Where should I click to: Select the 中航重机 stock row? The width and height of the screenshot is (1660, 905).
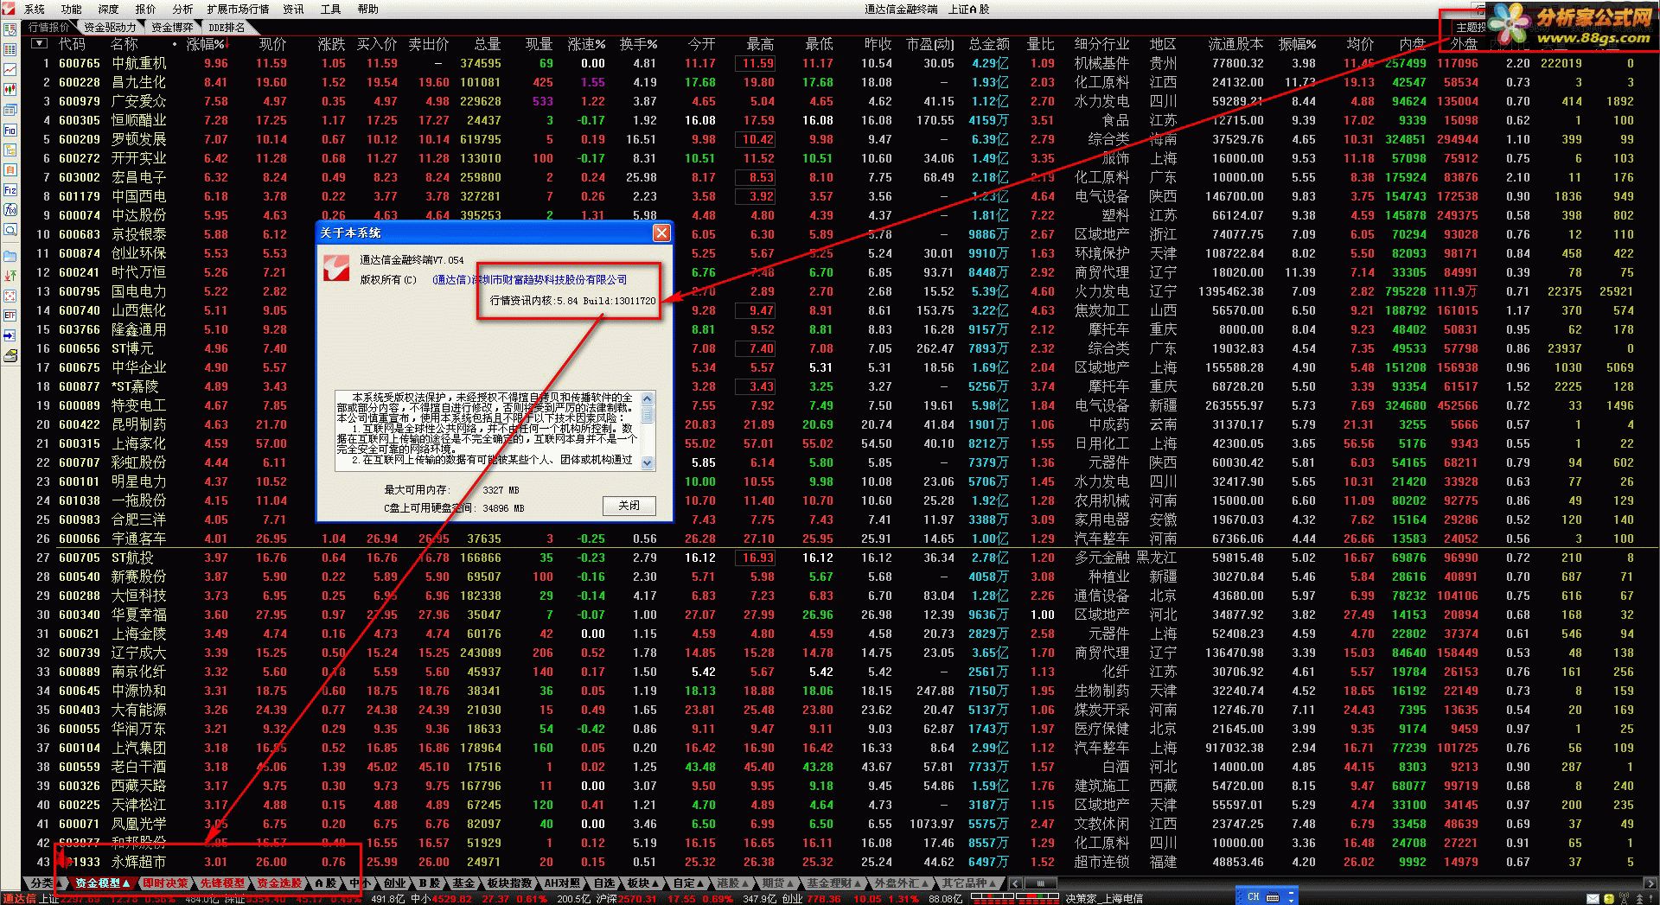pyautogui.click(x=840, y=63)
